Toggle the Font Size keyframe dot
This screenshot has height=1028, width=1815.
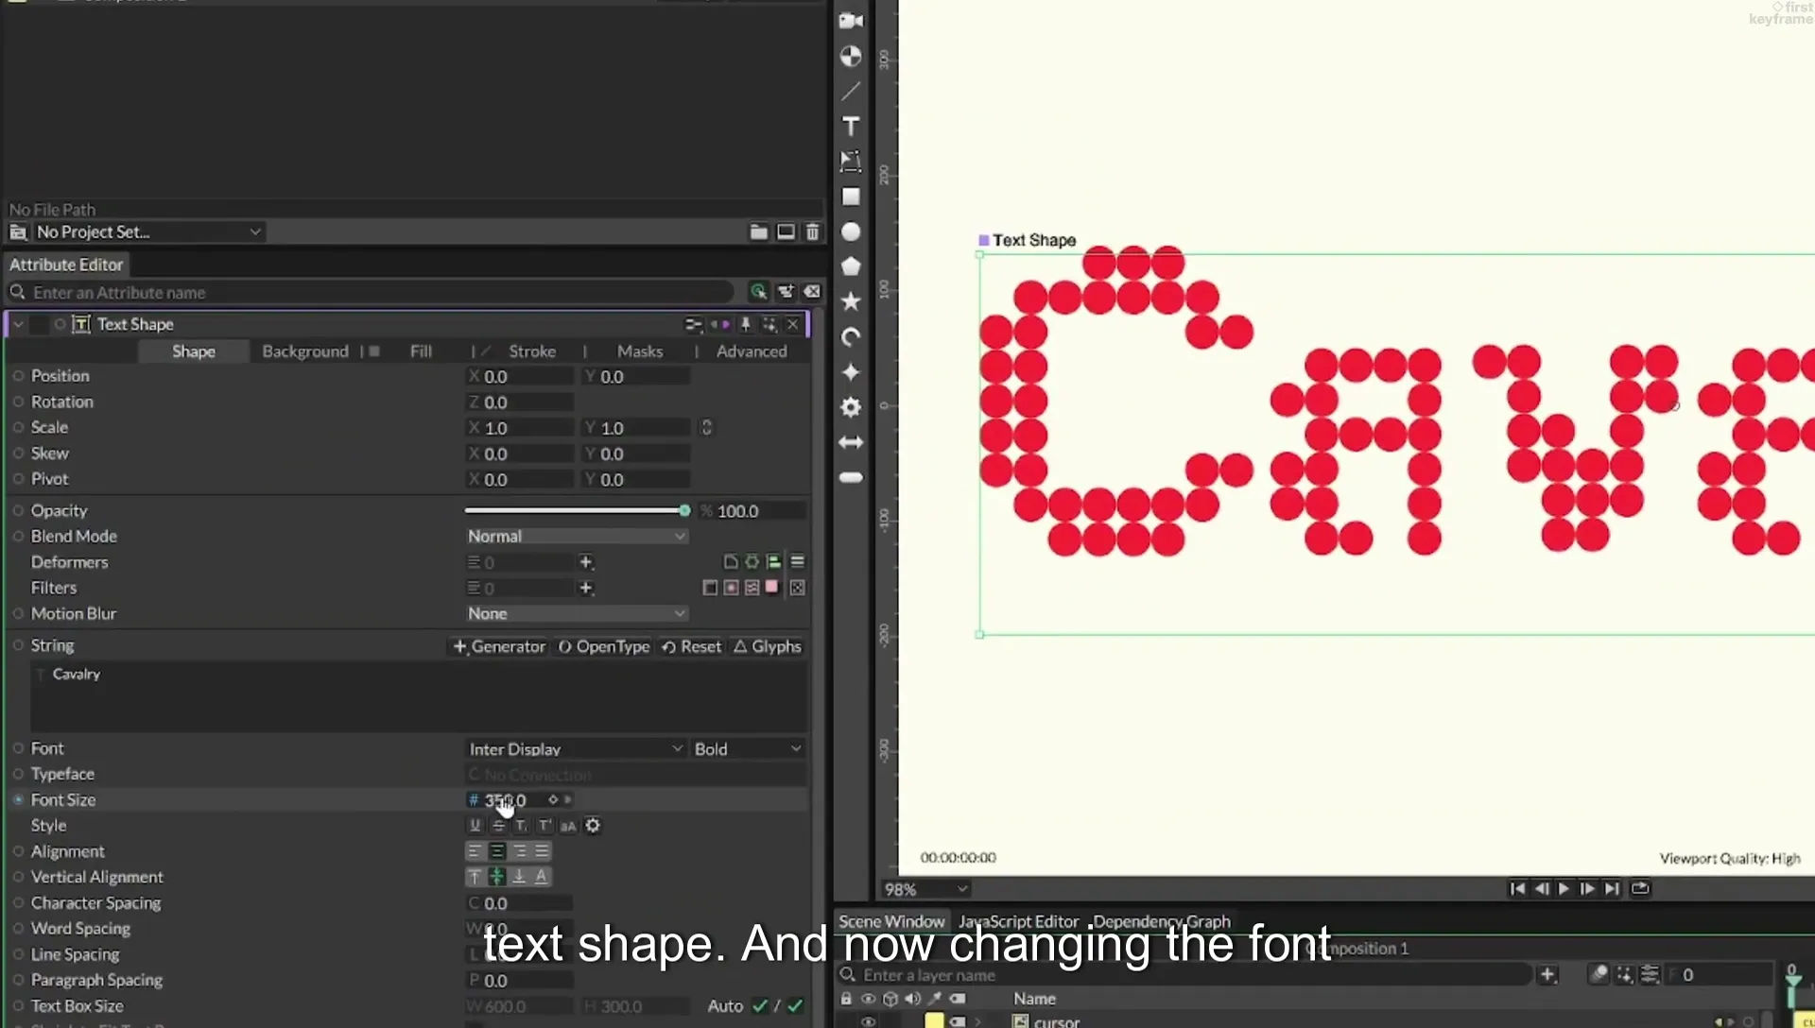[18, 799]
